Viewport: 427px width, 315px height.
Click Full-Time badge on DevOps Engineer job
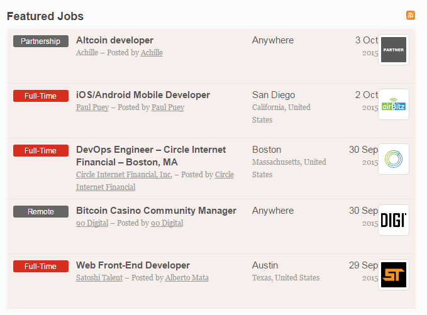coord(41,150)
